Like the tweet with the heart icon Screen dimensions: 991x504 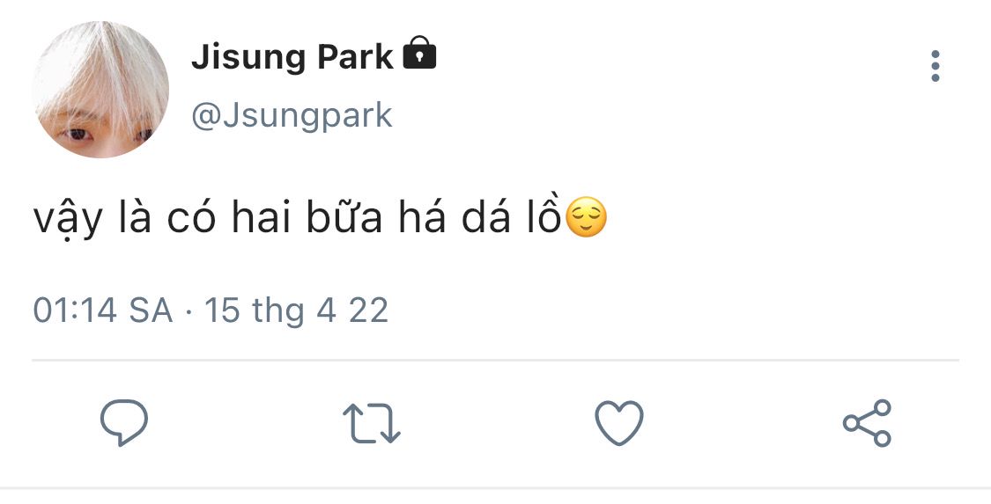tap(619, 423)
